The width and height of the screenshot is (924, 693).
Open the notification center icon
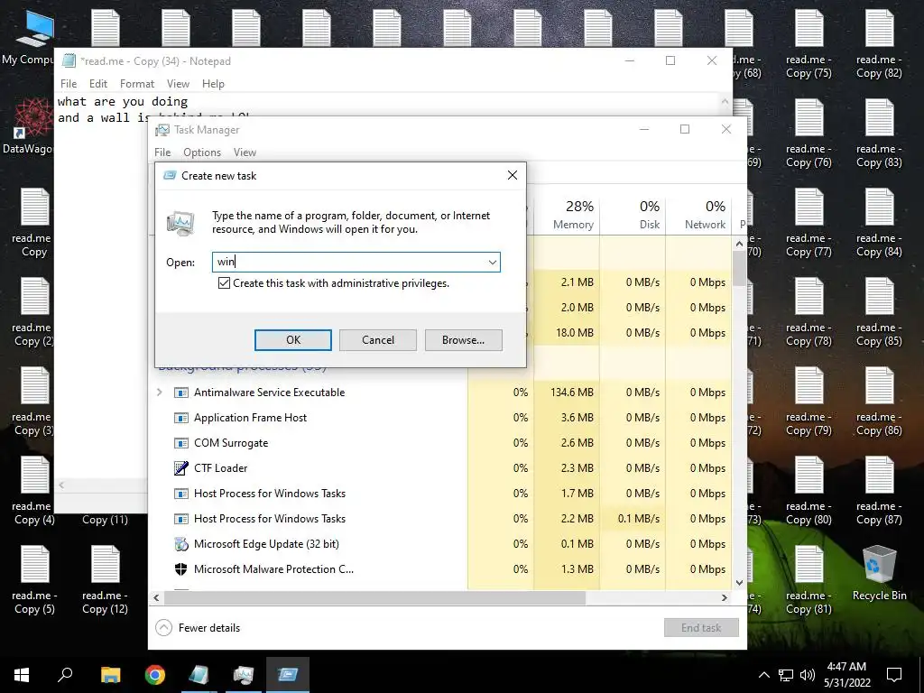coord(894,675)
